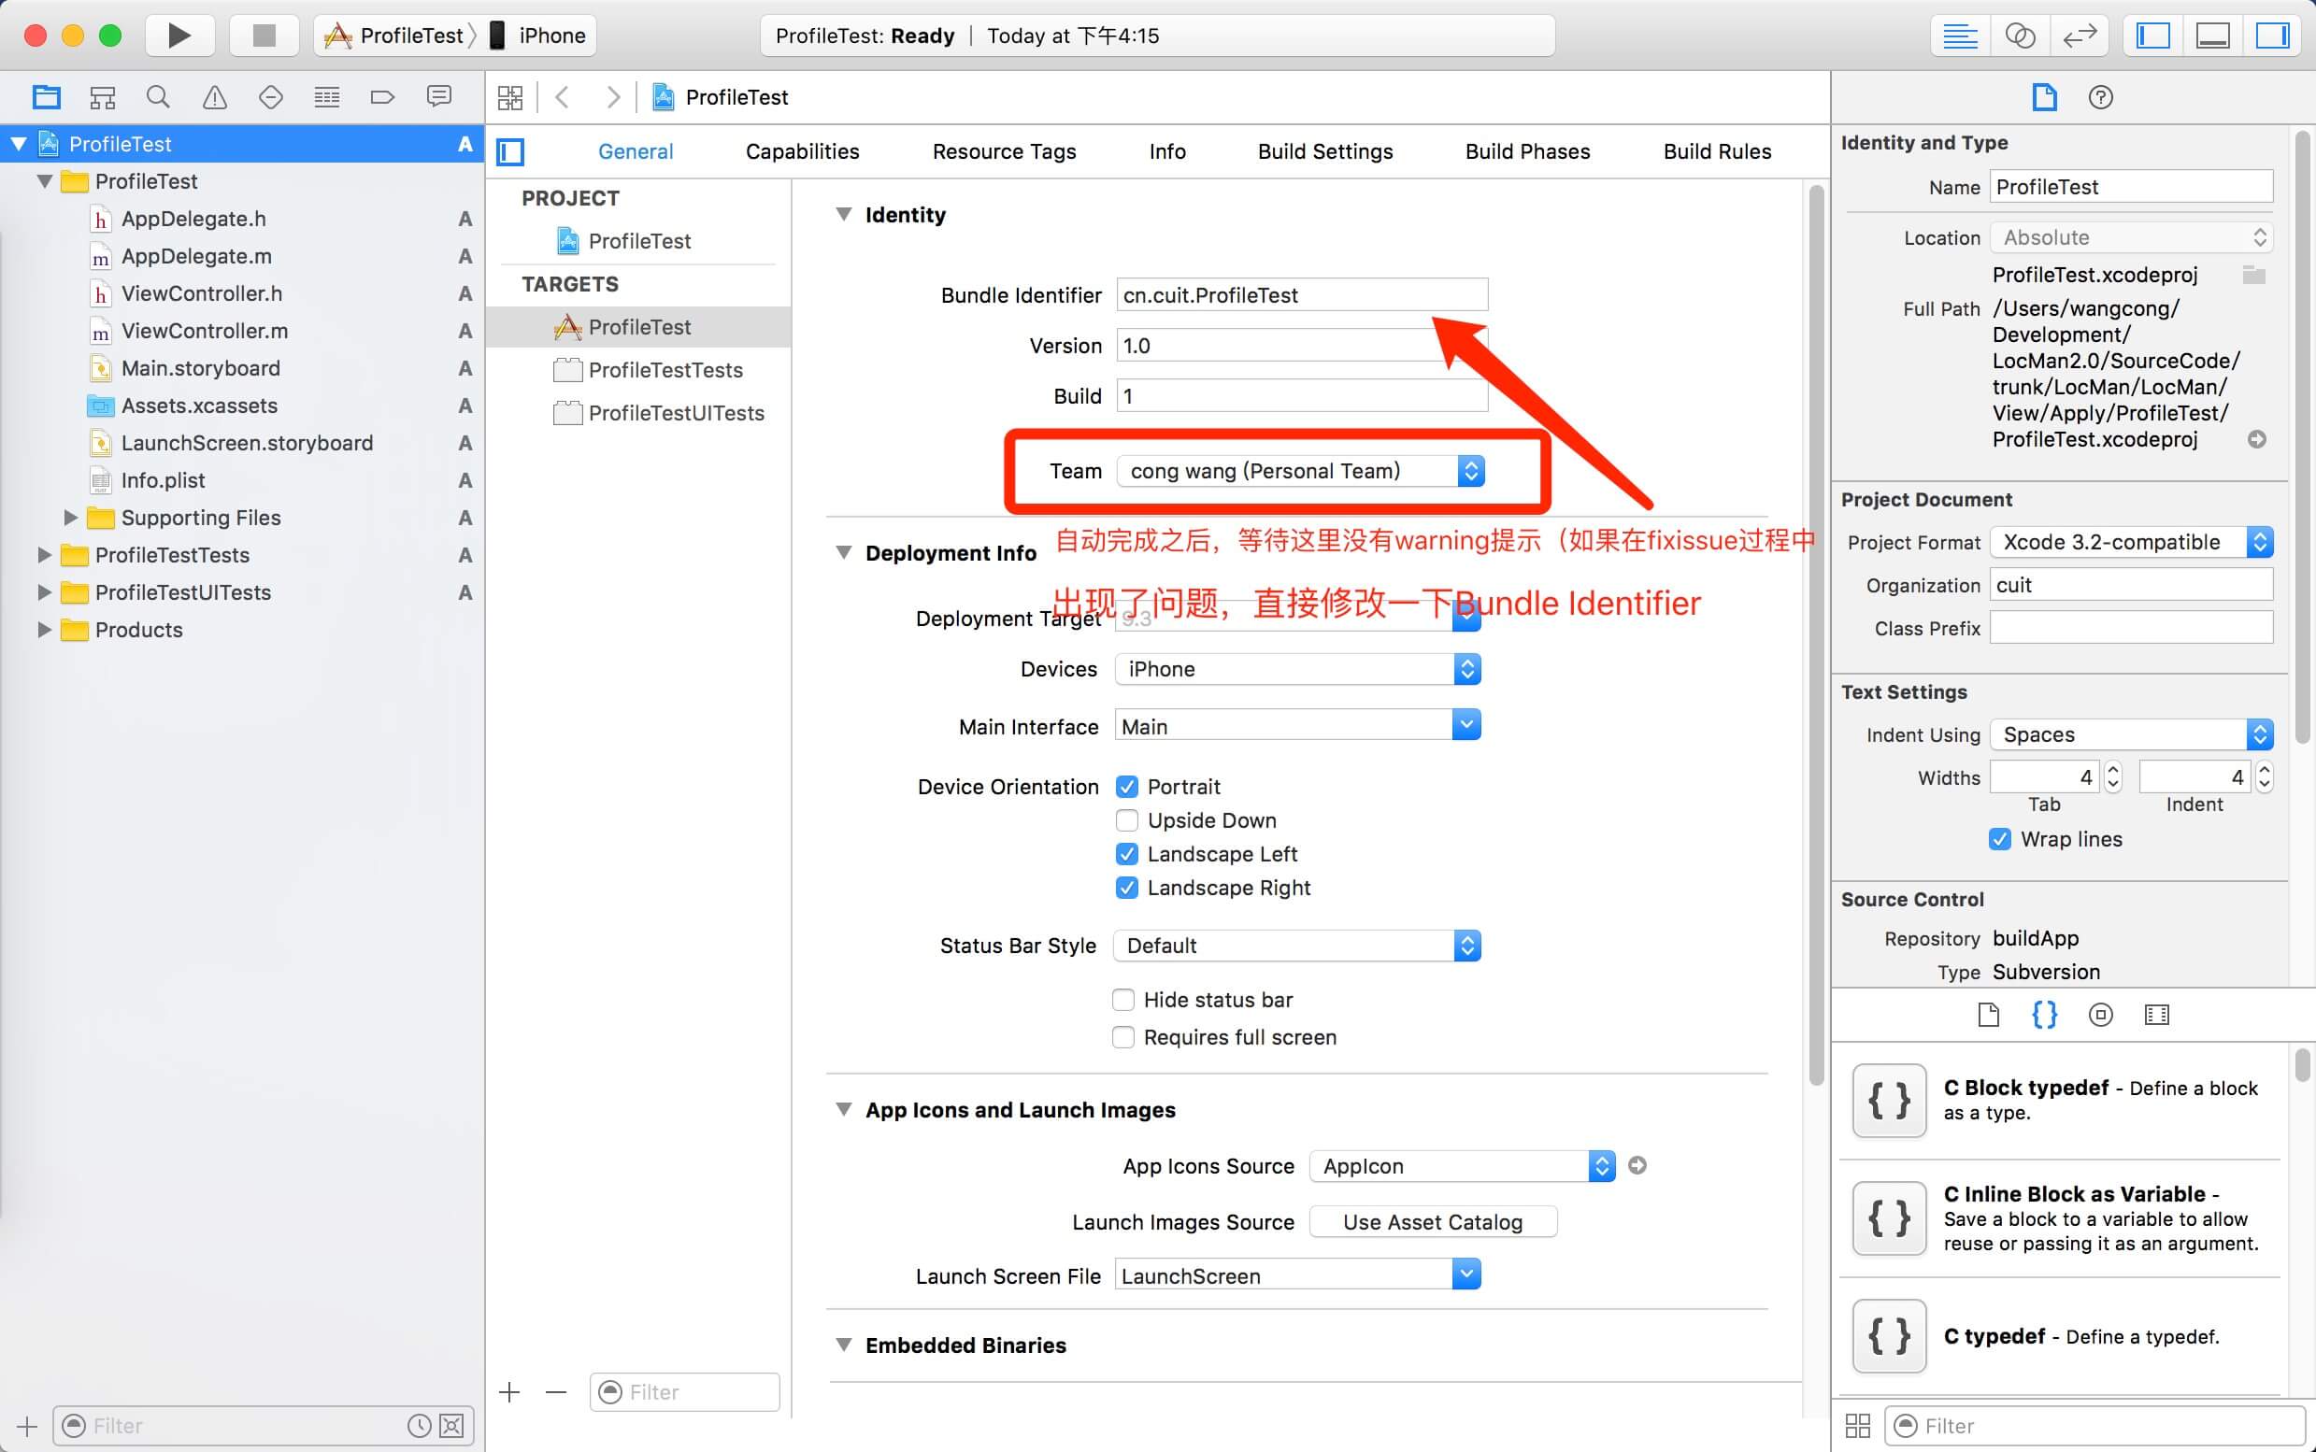This screenshot has width=2316, height=1452.
Task: Show the Code Snippet library
Action: click(2044, 1014)
